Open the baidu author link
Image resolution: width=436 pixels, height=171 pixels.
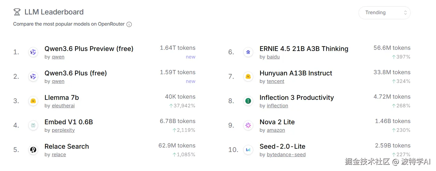[x=273, y=57]
